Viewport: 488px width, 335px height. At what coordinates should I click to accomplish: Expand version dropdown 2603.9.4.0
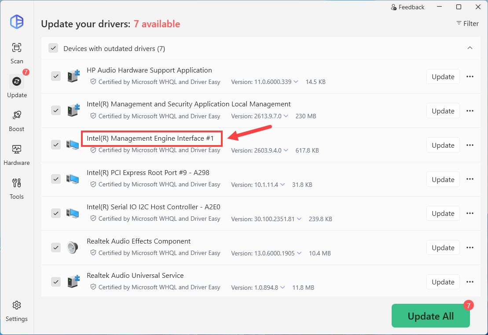pyautogui.click(x=286, y=150)
